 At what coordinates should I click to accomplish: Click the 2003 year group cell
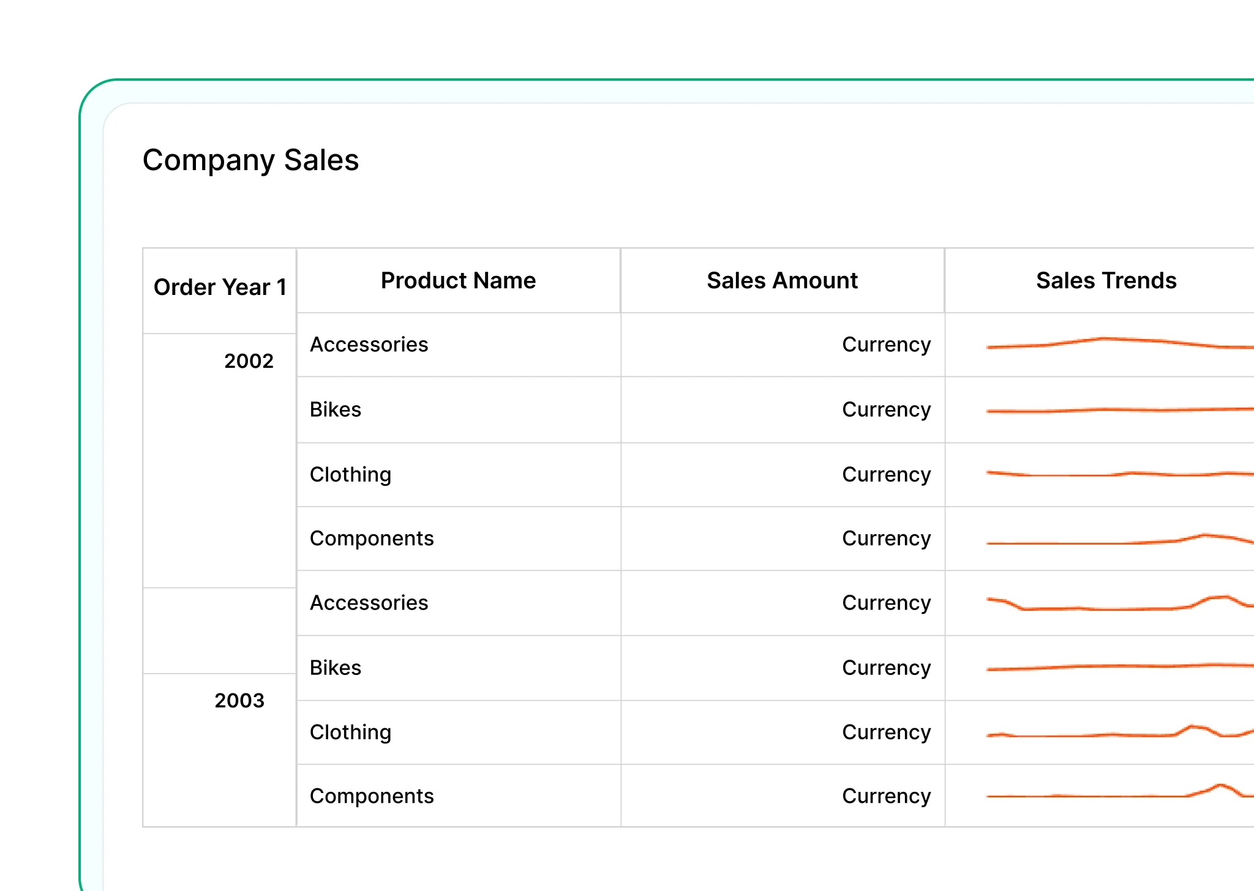[239, 699]
